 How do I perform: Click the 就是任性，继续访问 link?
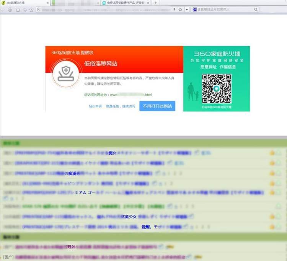click(x=121, y=106)
